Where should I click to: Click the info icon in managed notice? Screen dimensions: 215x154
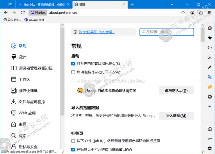click(x=75, y=32)
